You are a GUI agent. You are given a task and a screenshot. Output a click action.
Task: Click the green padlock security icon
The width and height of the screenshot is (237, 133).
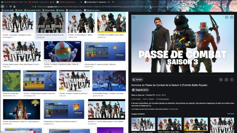click(36, 7)
